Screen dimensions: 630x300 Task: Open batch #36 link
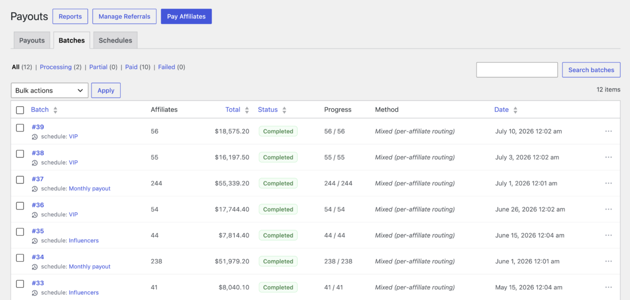(38, 205)
